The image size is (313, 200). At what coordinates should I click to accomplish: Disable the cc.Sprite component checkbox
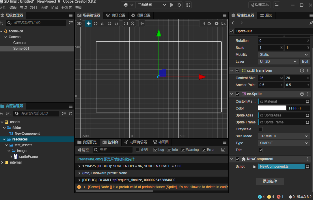(237, 94)
